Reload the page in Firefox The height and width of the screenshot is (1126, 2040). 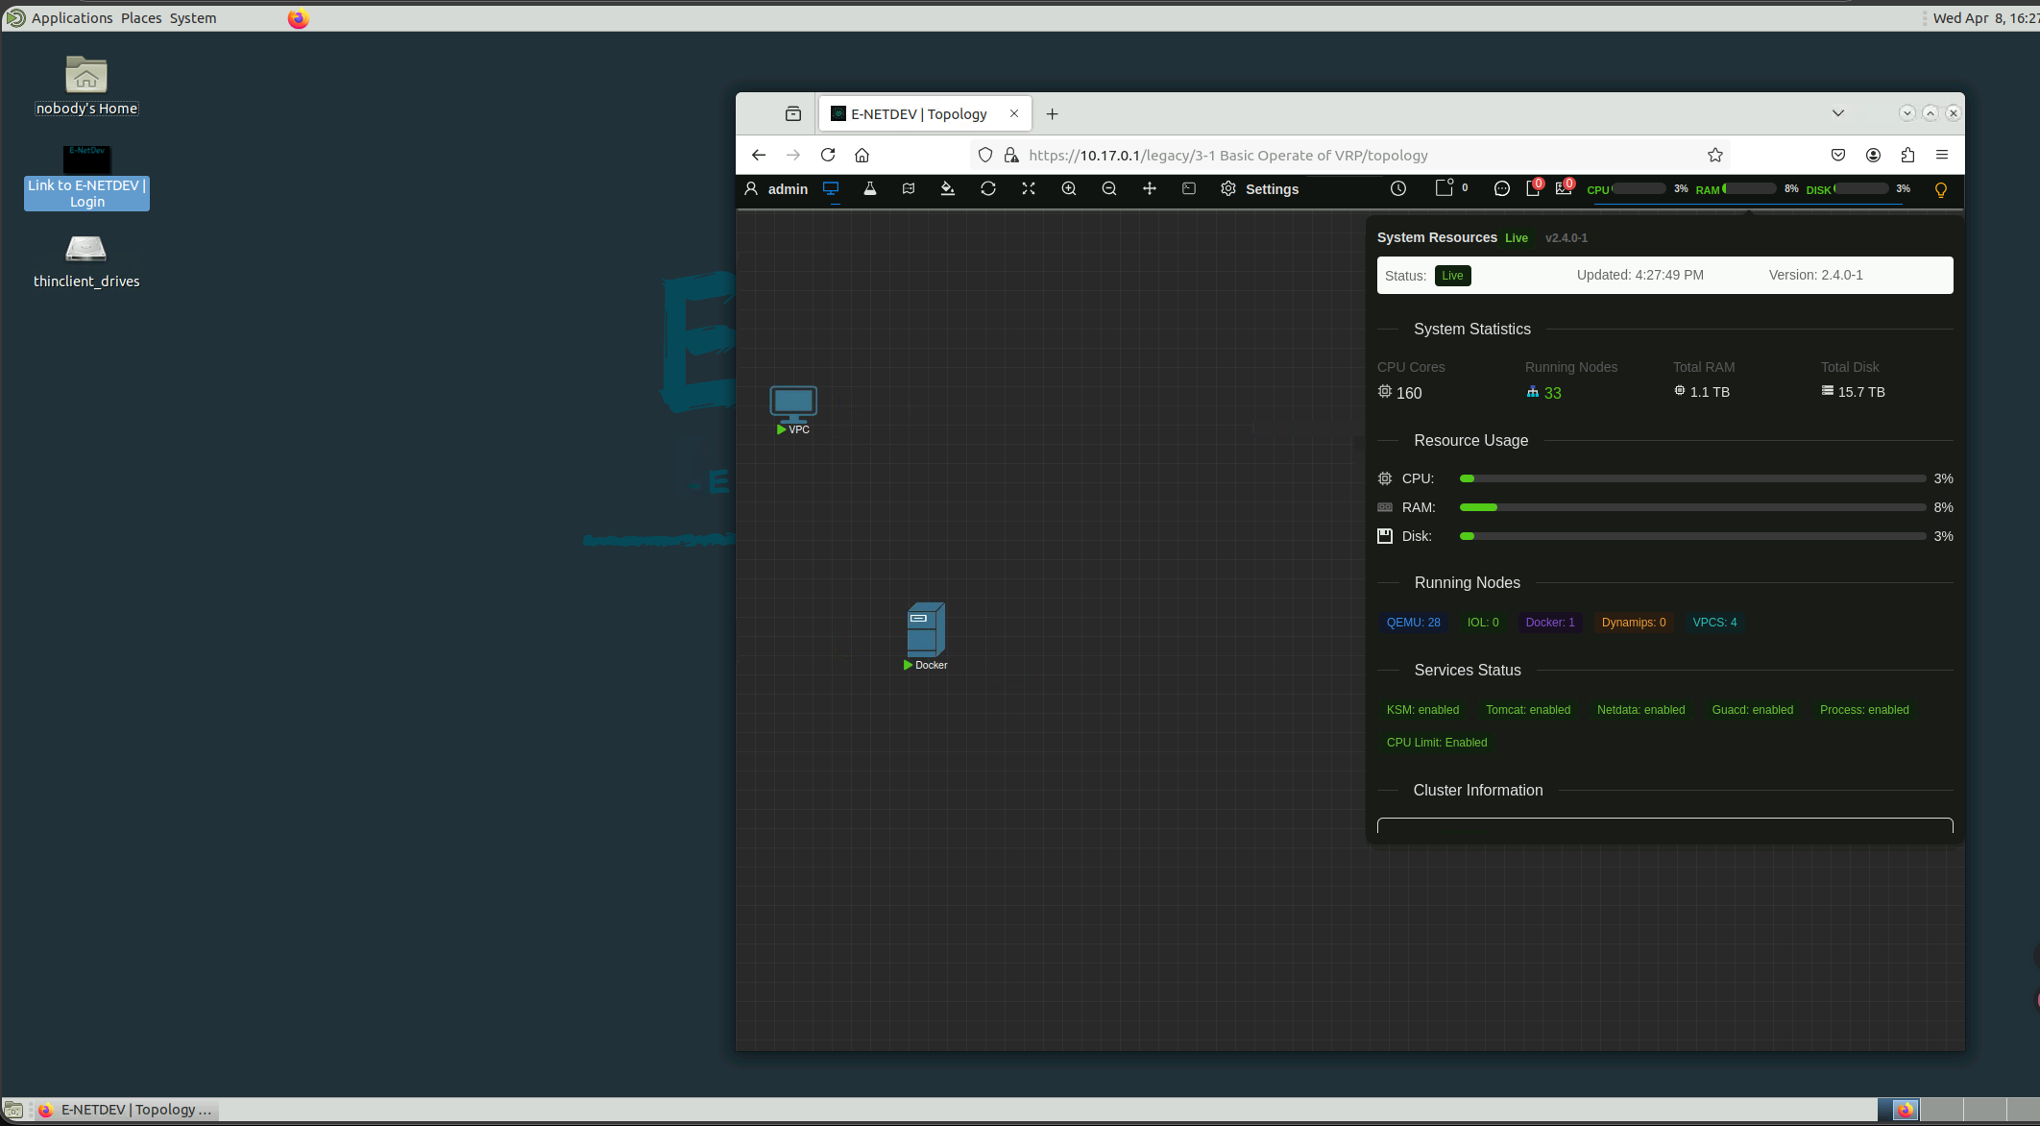(x=828, y=155)
